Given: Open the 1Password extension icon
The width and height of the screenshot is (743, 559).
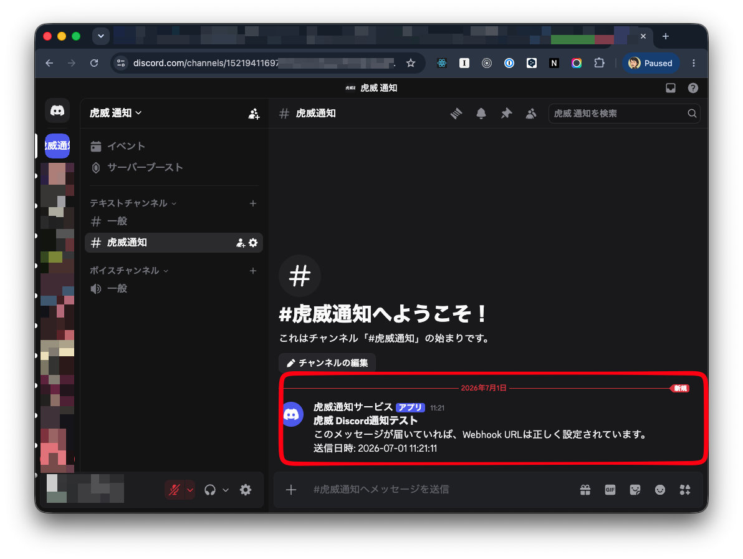Looking at the screenshot, I should (509, 63).
